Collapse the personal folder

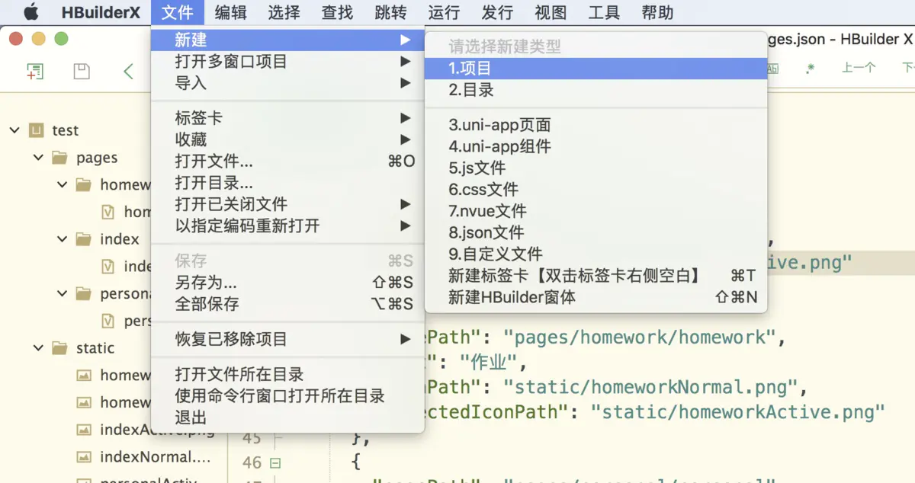tap(63, 293)
